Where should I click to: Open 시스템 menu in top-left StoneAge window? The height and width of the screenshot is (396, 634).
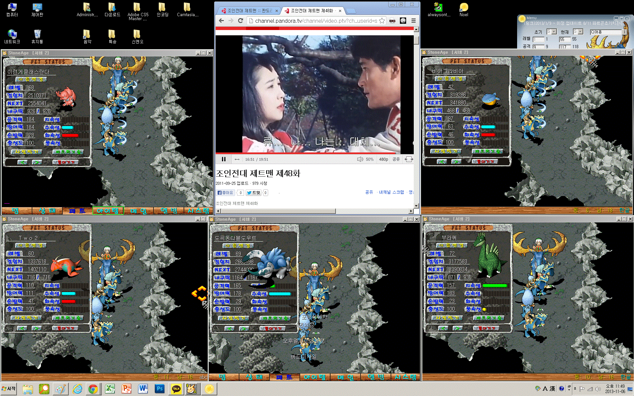198,211
